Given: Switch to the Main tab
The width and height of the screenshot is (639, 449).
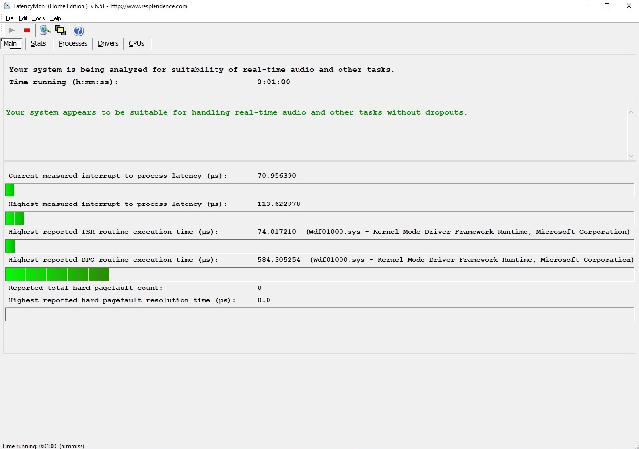Looking at the screenshot, I should [x=10, y=44].
